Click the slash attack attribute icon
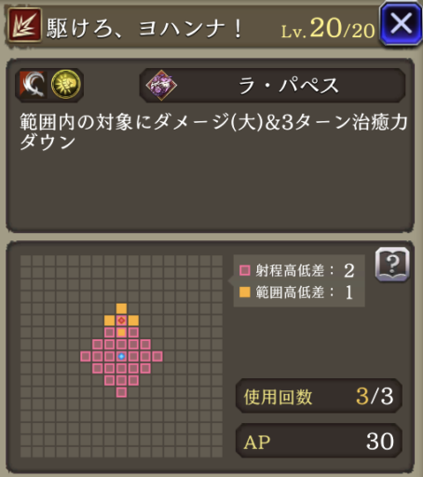Screen dimensions: 423x477 (34, 85)
